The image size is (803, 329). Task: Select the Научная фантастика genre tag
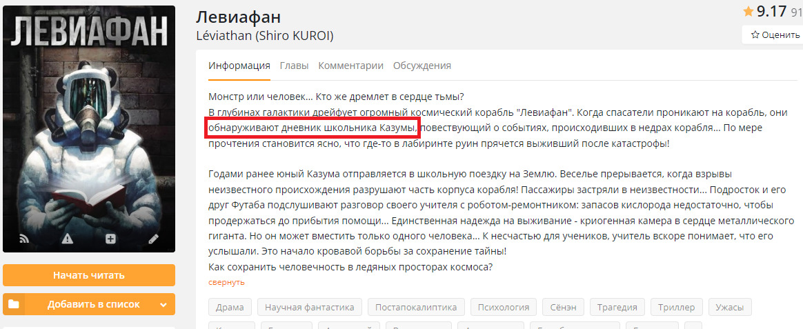309,307
